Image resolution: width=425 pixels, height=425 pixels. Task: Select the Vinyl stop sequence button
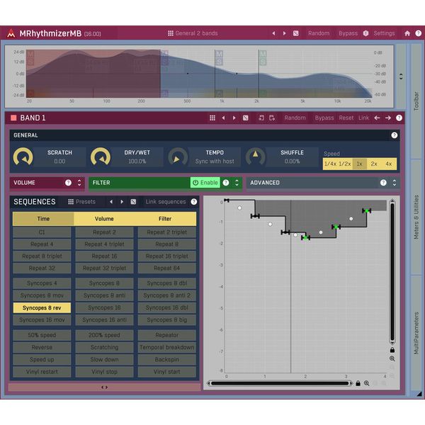[x=104, y=371]
